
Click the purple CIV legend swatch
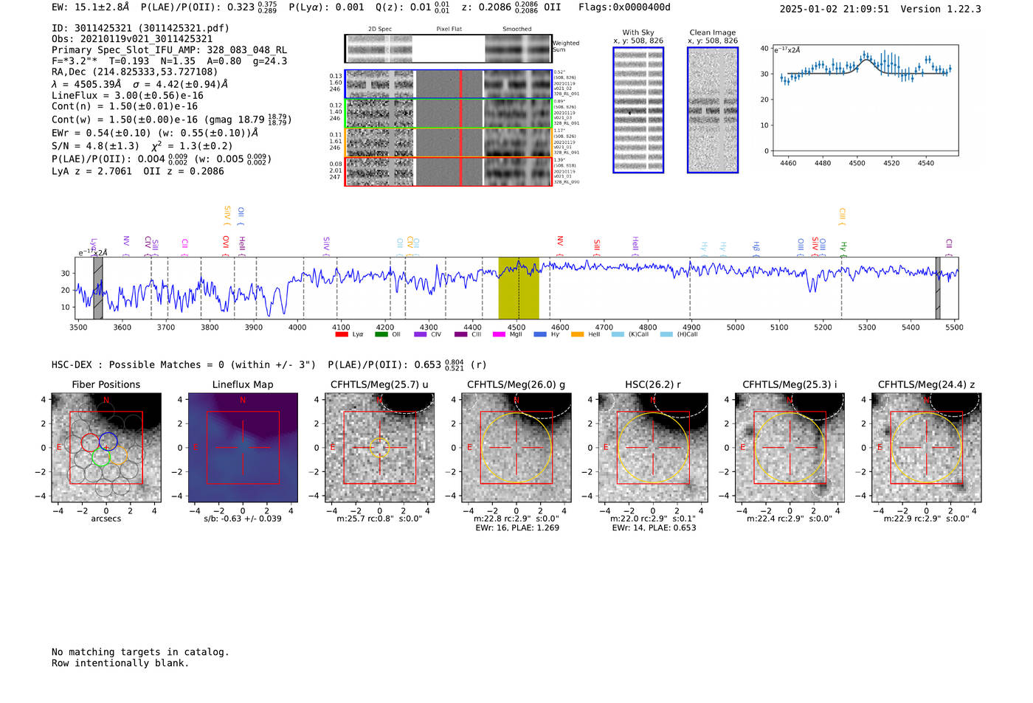click(421, 334)
